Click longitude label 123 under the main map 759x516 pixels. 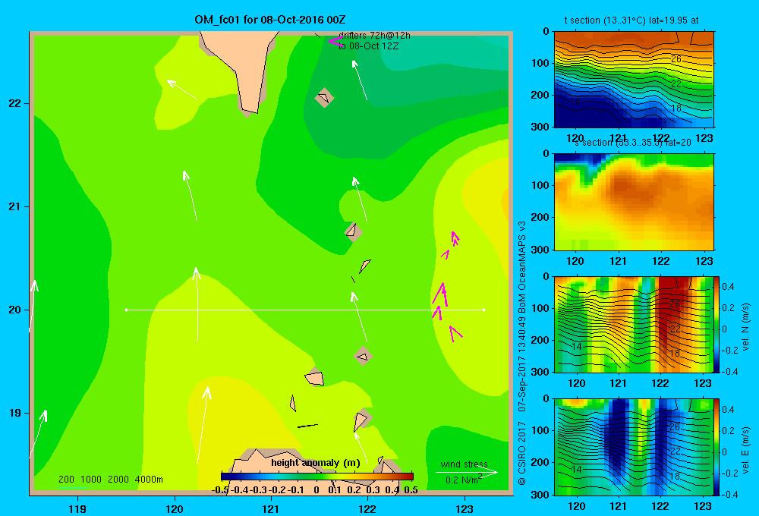(x=465, y=508)
